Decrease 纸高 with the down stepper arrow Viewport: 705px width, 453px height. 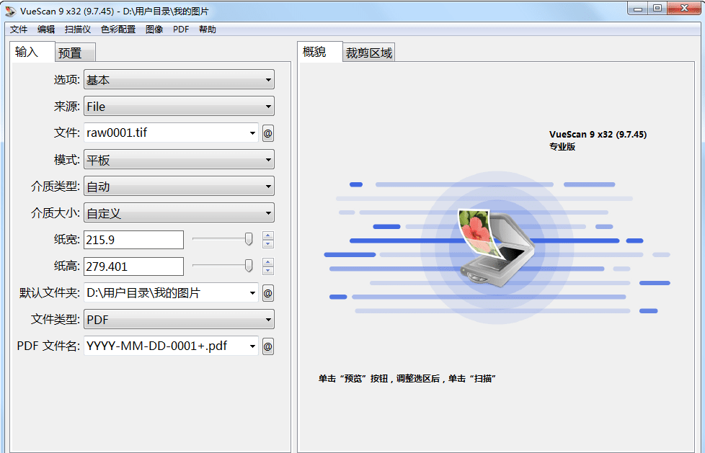tap(268, 271)
